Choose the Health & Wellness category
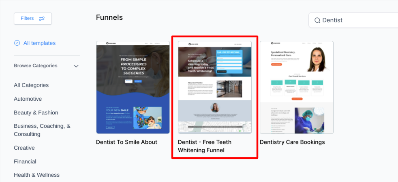Screen dimensions: 398x182 point(37,175)
